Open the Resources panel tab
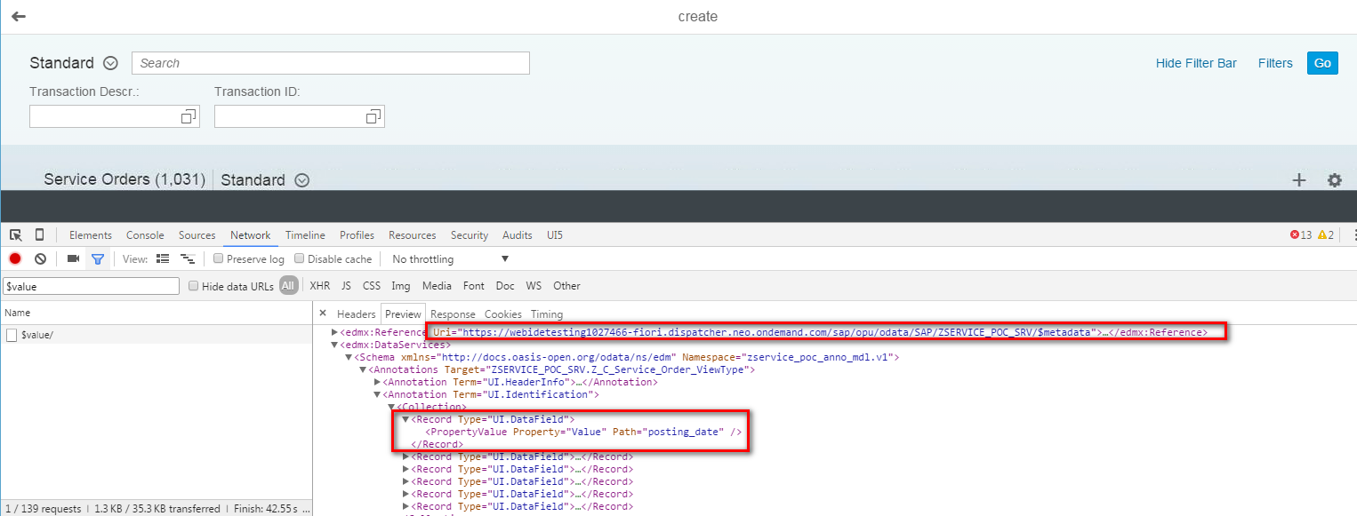The height and width of the screenshot is (516, 1357). pyautogui.click(x=413, y=235)
